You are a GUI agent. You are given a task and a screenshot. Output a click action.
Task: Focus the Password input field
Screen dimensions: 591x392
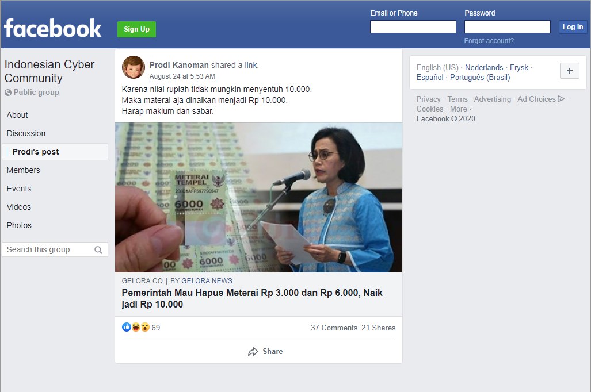pyautogui.click(x=508, y=27)
